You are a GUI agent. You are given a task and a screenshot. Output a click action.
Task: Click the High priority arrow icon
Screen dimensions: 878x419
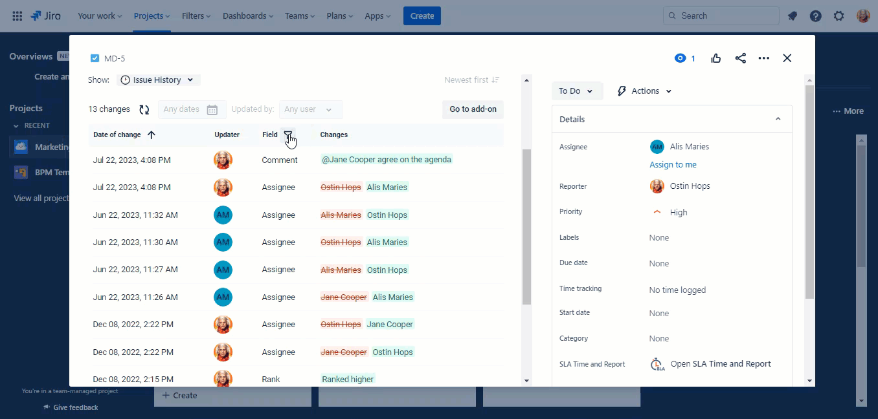pyautogui.click(x=657, y=212)
